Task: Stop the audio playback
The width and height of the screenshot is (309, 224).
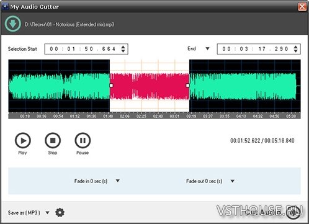Action: click(x=53, y=140)
